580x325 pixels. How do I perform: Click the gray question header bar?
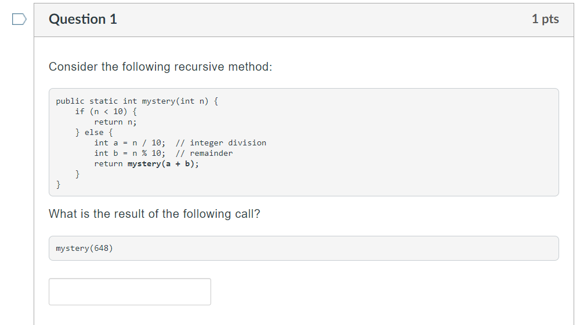[304, 20]
